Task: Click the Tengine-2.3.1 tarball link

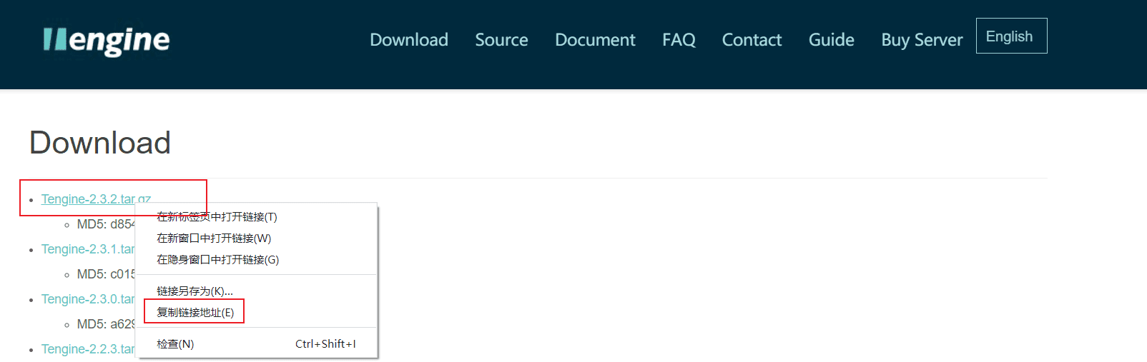Action: click(88, 249)
